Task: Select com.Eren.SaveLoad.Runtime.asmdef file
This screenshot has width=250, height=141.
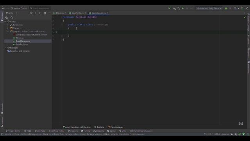Action: 30,35
